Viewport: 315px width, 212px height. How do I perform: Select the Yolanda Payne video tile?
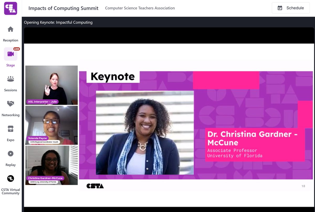click(x=51, y=125)
